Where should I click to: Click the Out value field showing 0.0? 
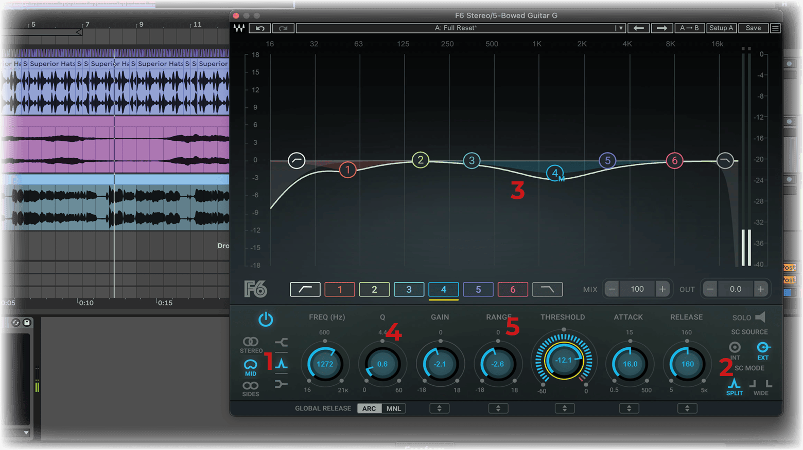click(736, 289)
